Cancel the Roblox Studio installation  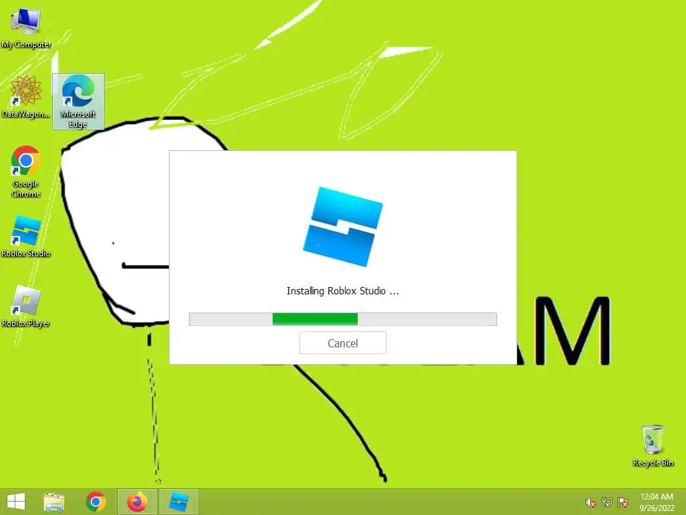click(x=342, y=343)
